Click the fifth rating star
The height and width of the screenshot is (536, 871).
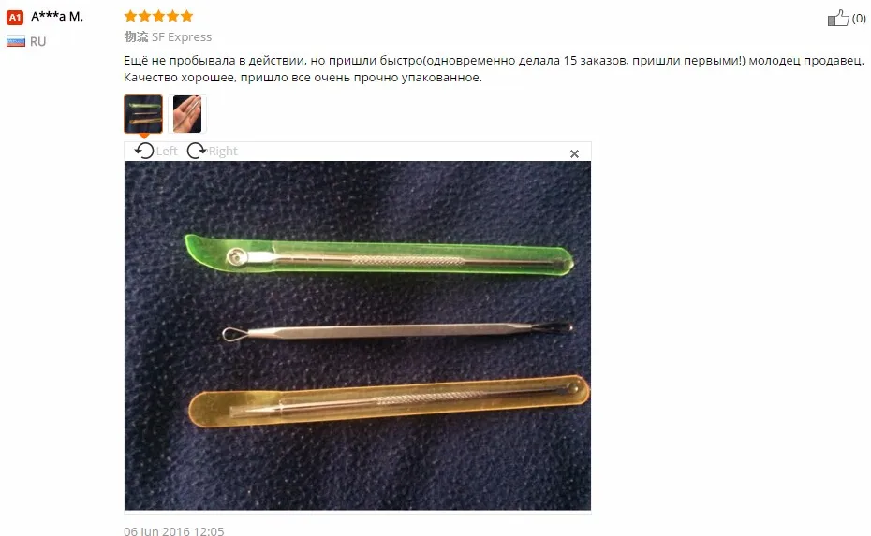pos(186,16)
